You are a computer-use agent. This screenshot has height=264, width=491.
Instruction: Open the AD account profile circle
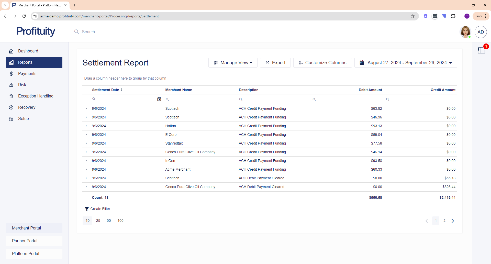(x=481, y=32)
